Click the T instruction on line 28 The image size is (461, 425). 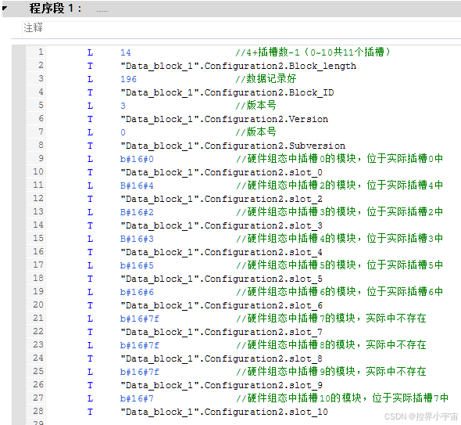(90, 412)
